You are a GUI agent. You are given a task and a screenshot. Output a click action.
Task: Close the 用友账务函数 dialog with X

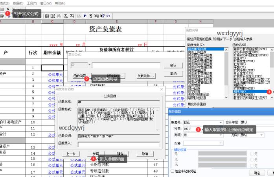click(x=162, y=89)
